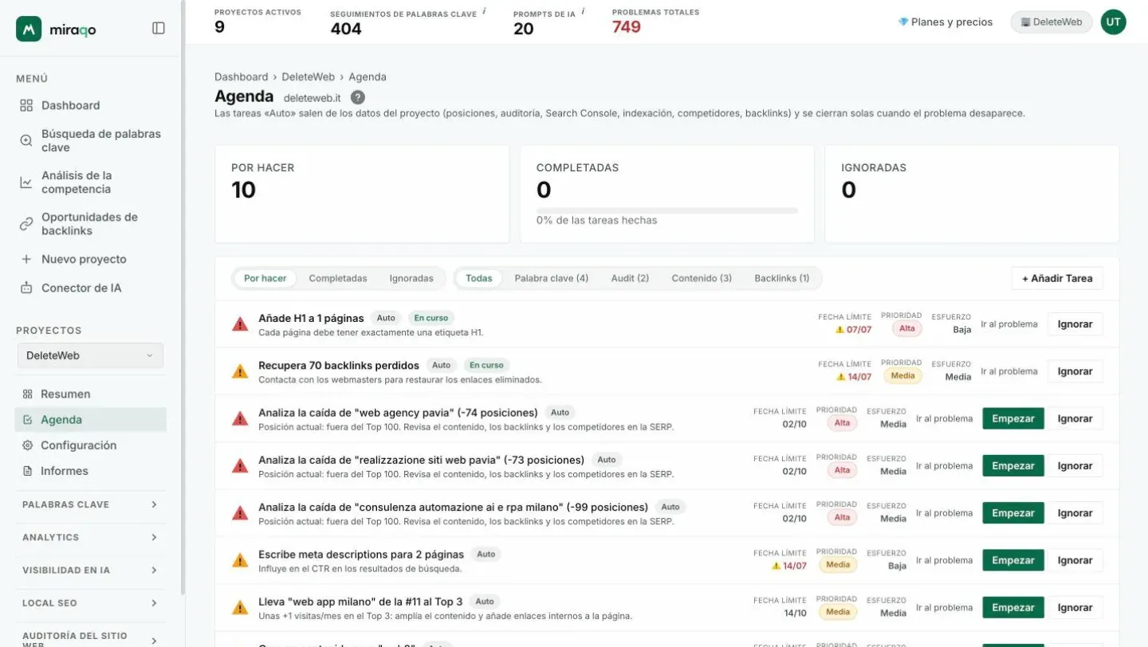Open Ir al problema for Recupera 70 backlinks
Image resolution: width=1148 pixels, height=647 pixels.
click(x=1009, y=371)
